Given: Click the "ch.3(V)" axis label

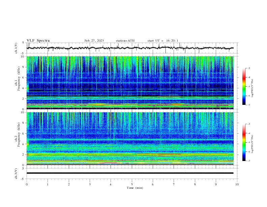Looking at the screenshot, I should click(x=16, y=174).
